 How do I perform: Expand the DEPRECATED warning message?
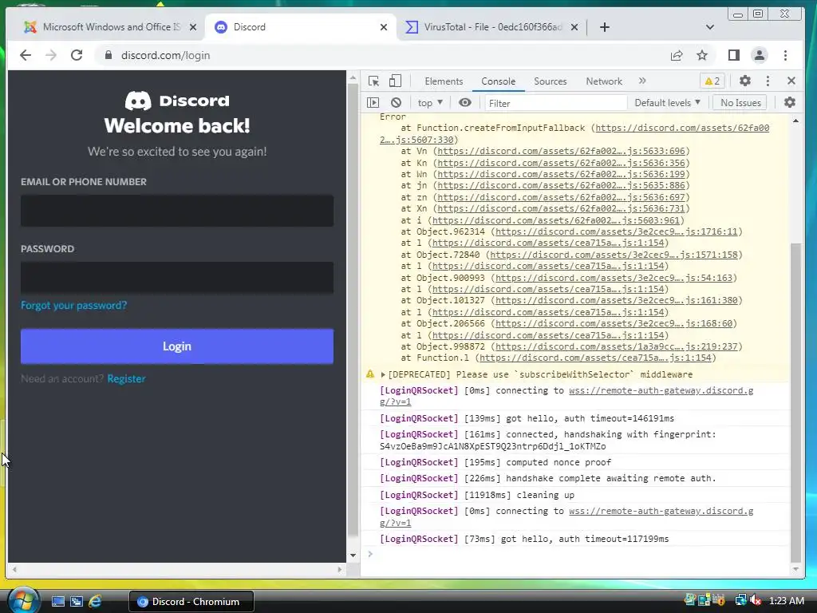384,375
